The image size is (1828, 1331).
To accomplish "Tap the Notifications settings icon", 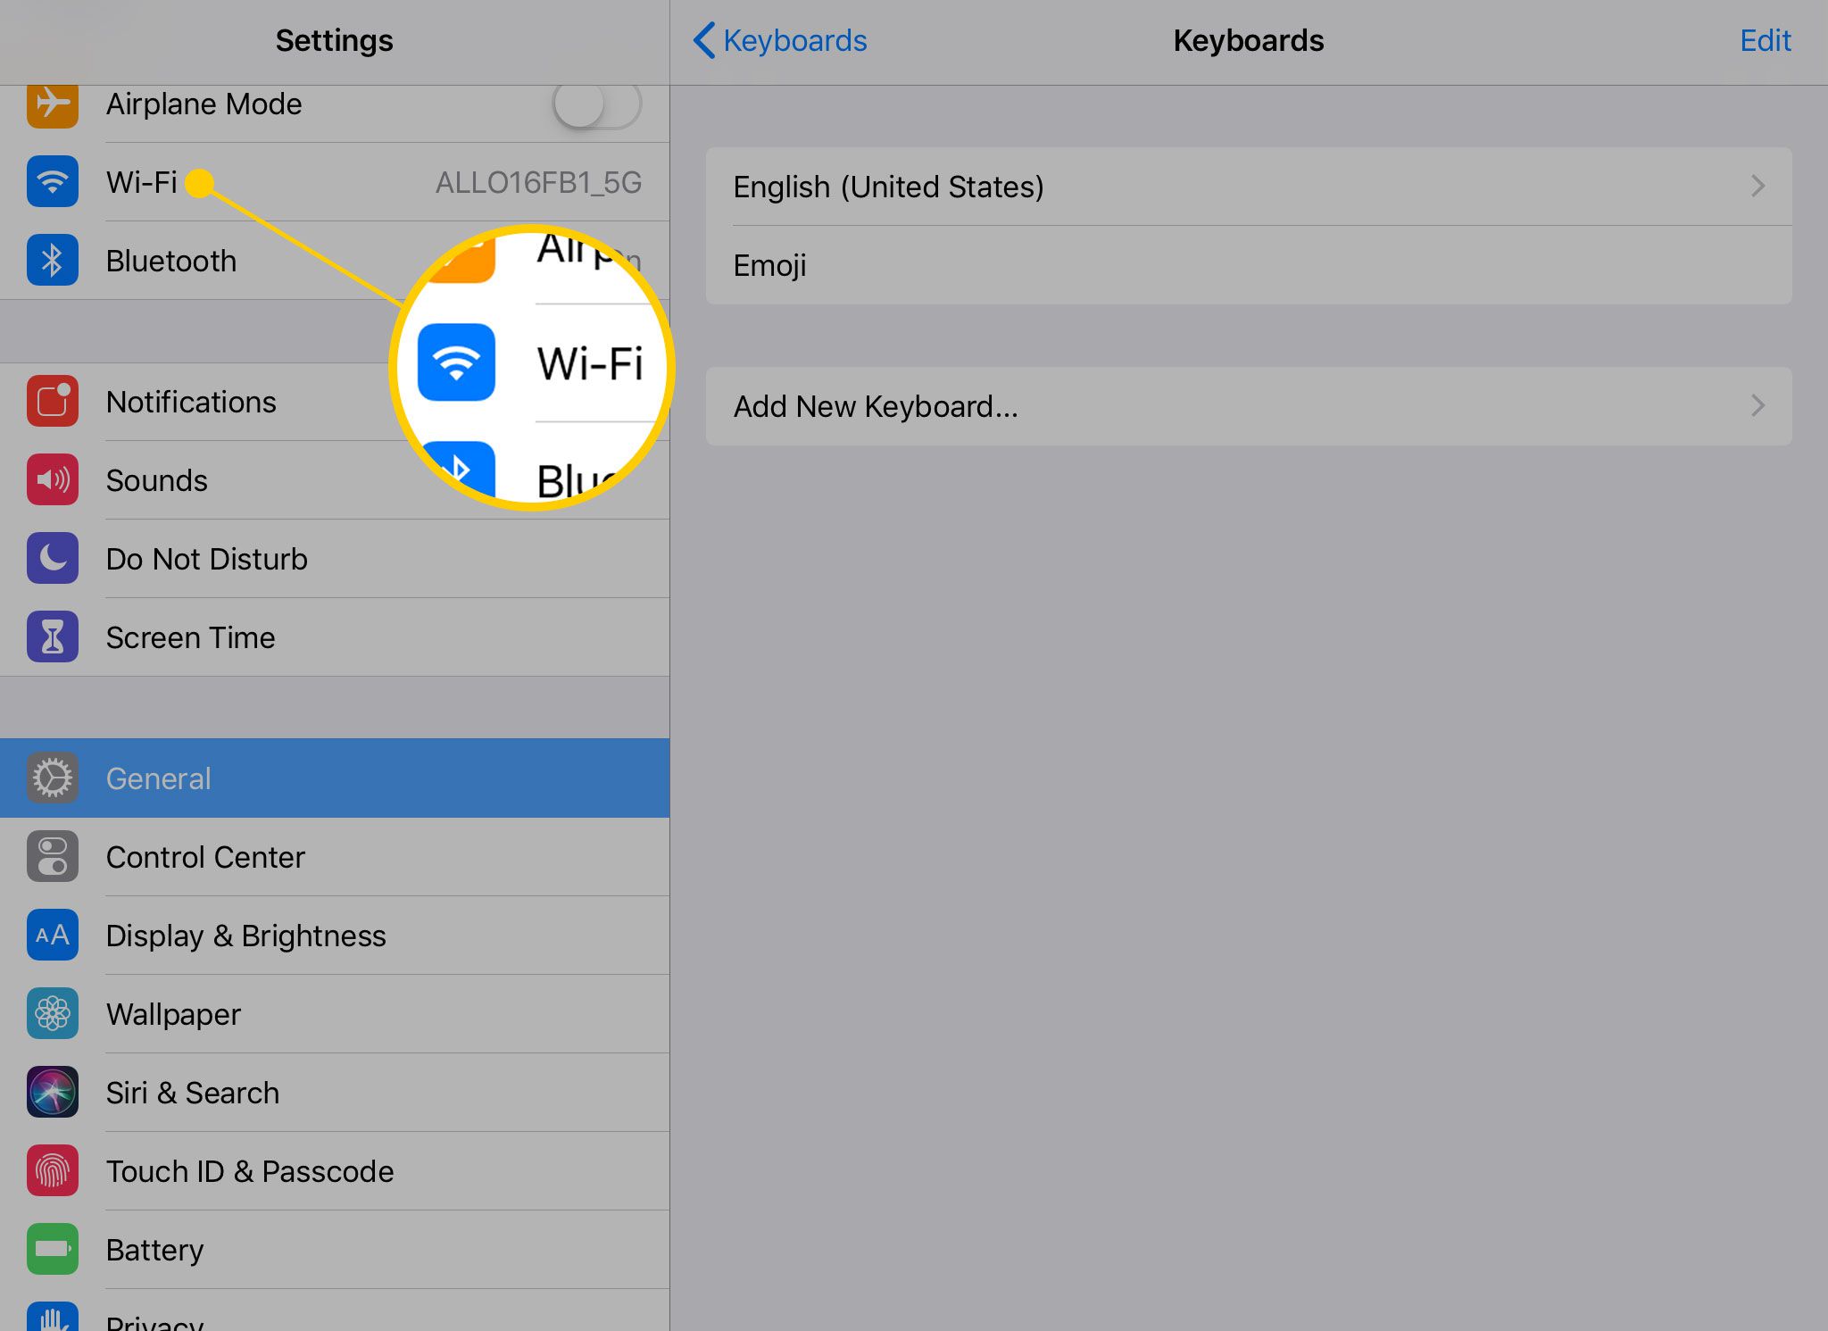I will [x=51, y=402].
